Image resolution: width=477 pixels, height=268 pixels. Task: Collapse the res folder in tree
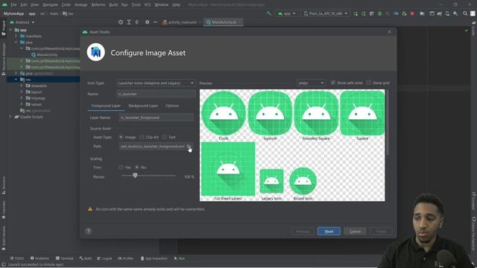16,80
